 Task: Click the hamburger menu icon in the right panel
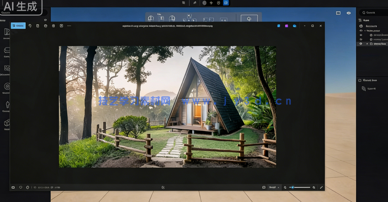click(x=360, y=20)
